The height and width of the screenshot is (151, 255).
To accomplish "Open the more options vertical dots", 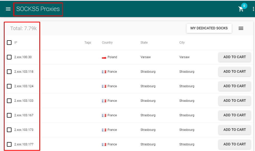I will [x=253, y=9].
